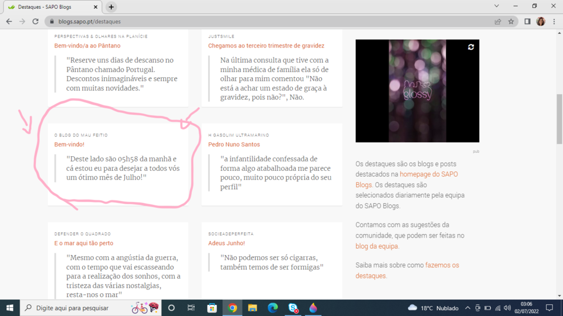
Task: Click the browser forward arrow
Action: [22, 22]
